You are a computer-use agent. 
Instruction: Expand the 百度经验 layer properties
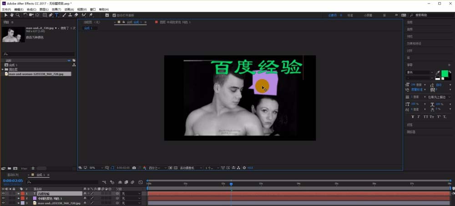pos(19,194)
